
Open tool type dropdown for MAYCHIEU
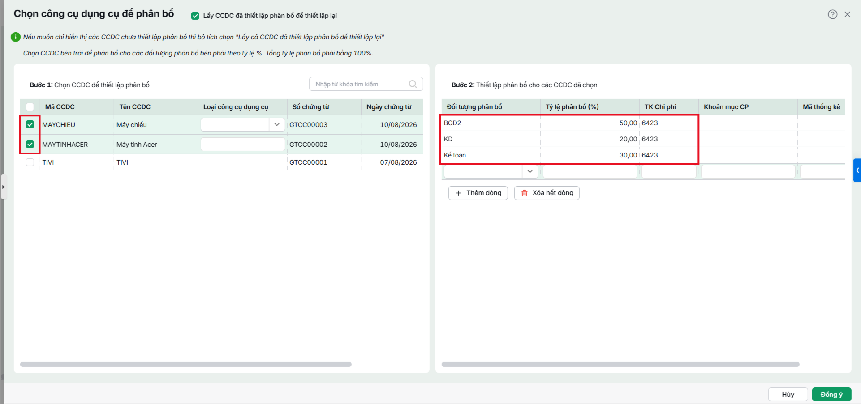[x=277, y=125]
